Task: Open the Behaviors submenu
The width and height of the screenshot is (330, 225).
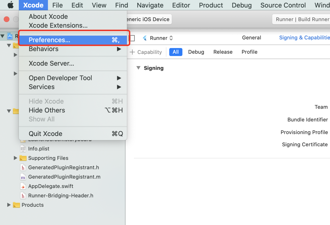Action: point(73,49)
